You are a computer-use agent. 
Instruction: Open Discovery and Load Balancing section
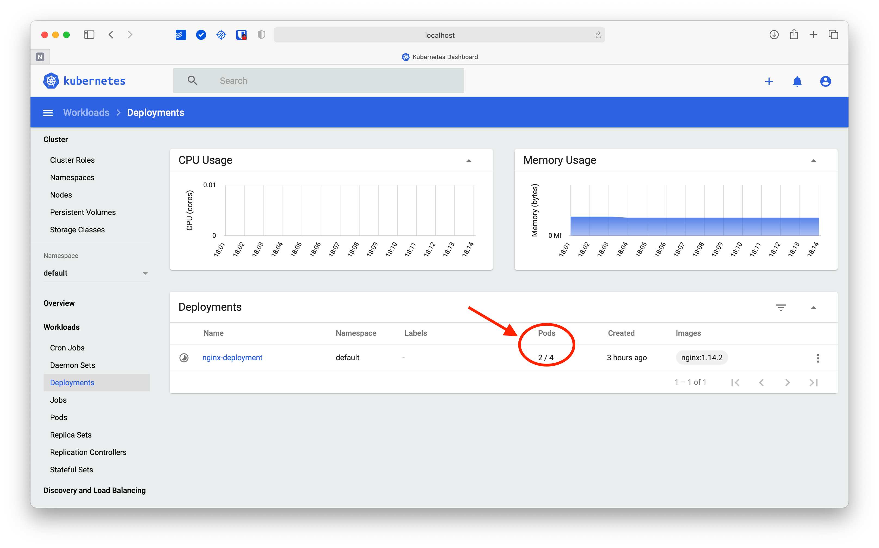click(x=94, y=490)
